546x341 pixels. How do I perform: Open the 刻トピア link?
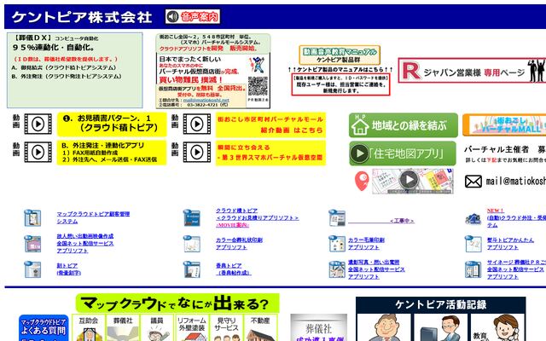pyautogui.click(x=68, y=269)
